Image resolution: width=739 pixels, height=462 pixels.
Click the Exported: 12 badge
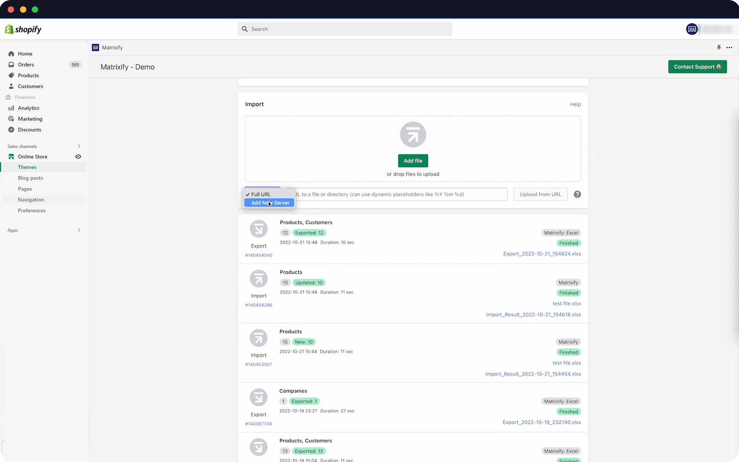tap(309, 233)
